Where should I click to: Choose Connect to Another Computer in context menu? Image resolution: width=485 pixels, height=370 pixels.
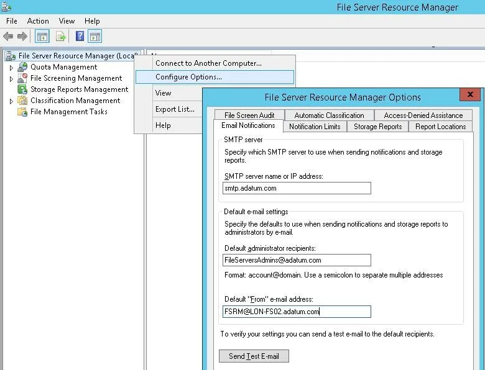[215, 63]
